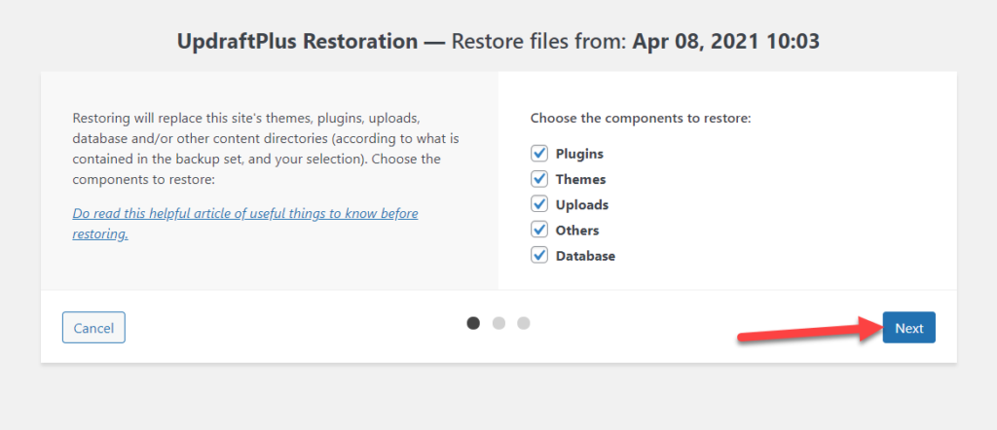The height and width of the screenshot is (430, 997).
Task: Click the UpdraftPlus Restoration heading
Action: (x=298, y=41)
